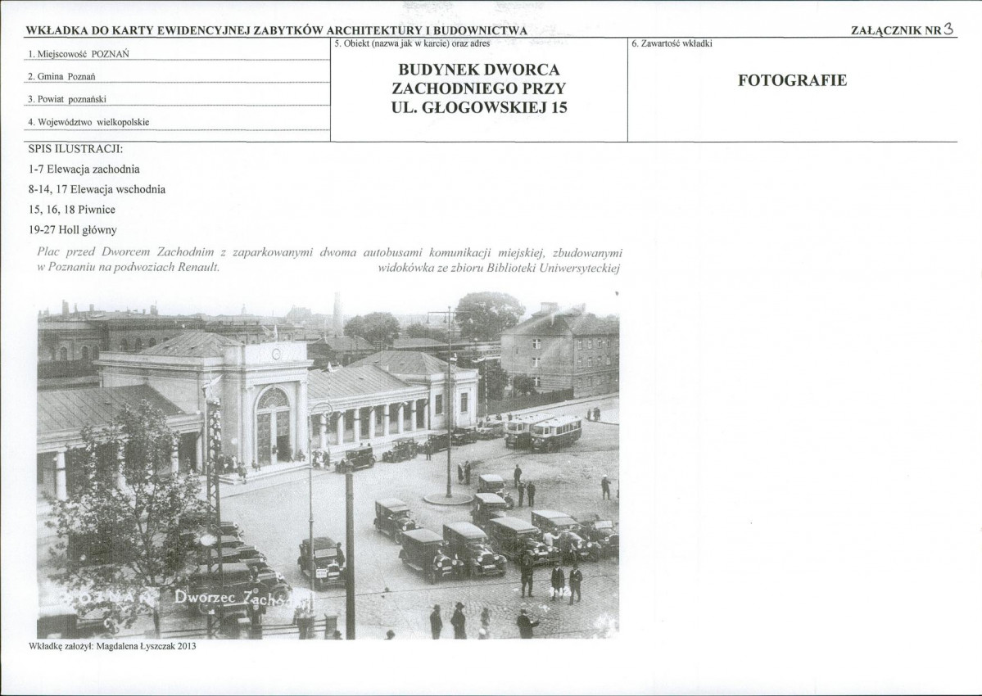Select the 15, 16, 18 Piwnice entry
The image size is (982, 696).
coord(72,210)
